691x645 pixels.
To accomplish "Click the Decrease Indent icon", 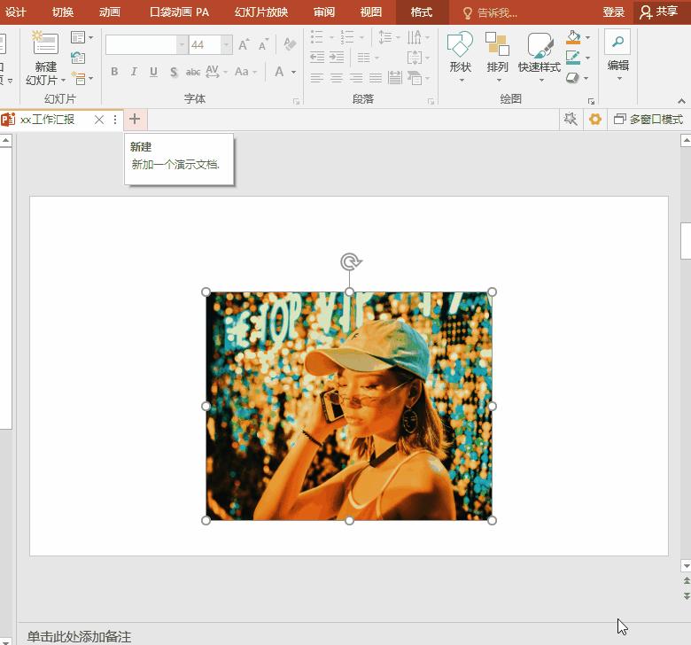I will (317, 57).
